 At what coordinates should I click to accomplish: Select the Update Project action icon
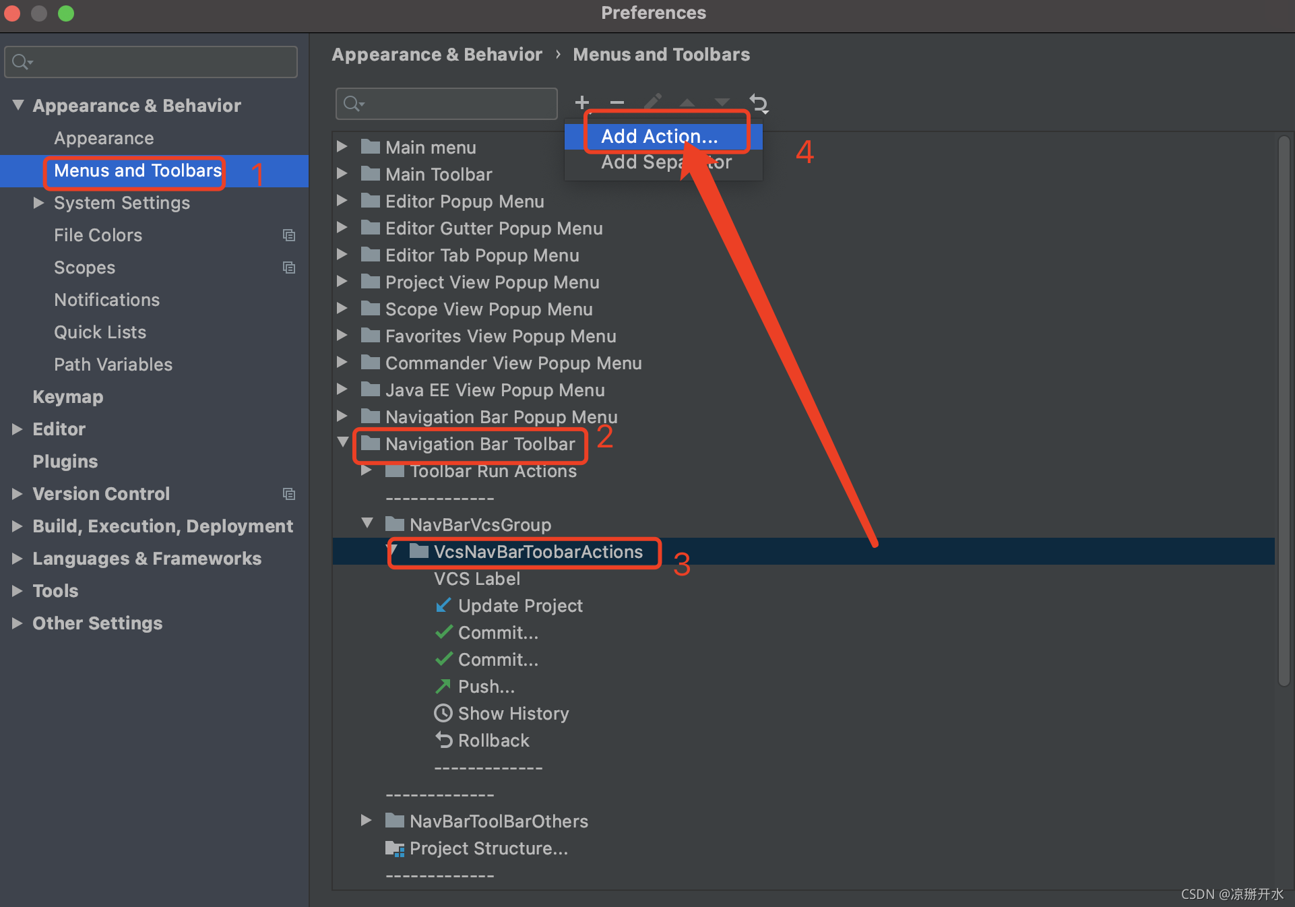pyautogui.click(x=443, y=605)
